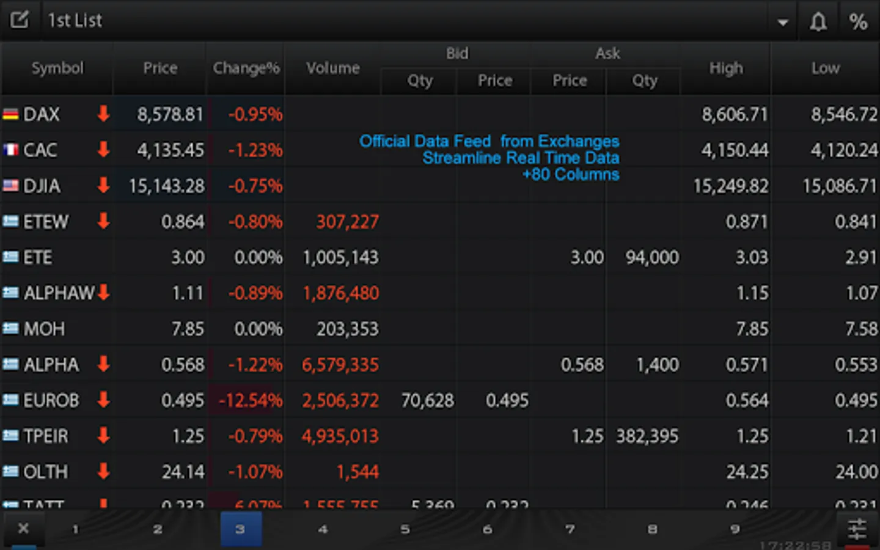Select the DJIA symbol row
Screen dimensions: 880x550
click(x=440, y=186)
